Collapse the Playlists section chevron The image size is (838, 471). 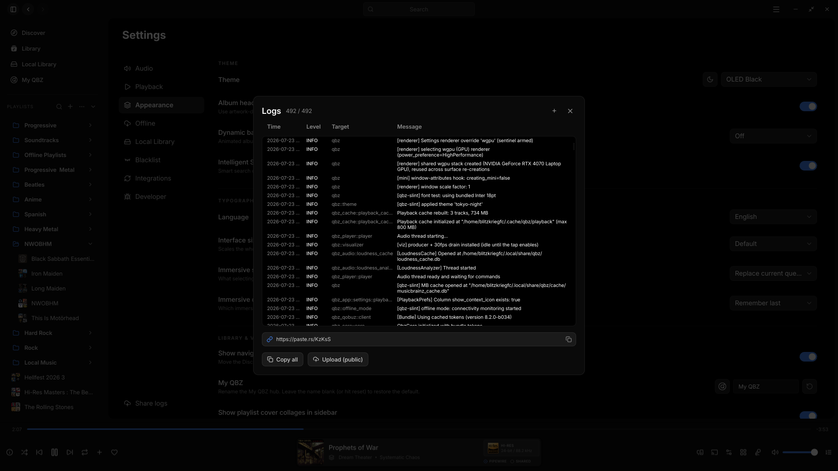pos(93,106)
